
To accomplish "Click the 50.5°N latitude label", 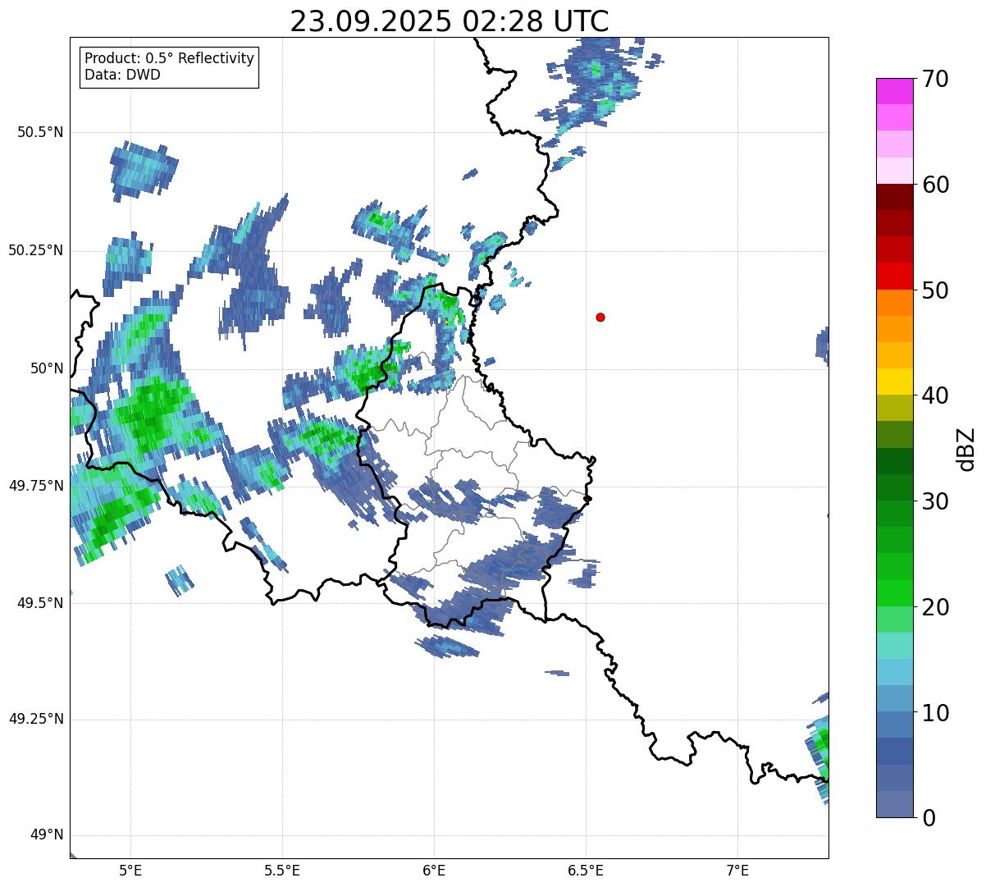I will [x=40, y=133].
